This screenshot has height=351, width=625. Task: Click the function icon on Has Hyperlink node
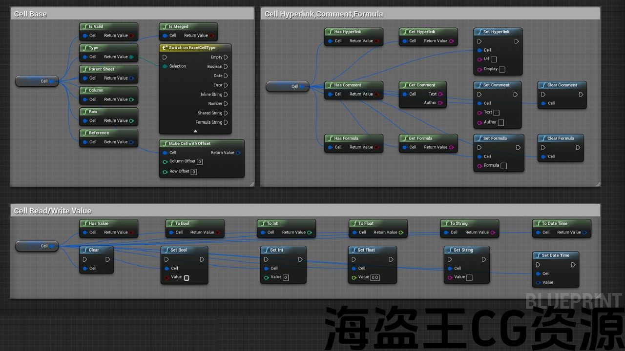(x=330, y=32)
